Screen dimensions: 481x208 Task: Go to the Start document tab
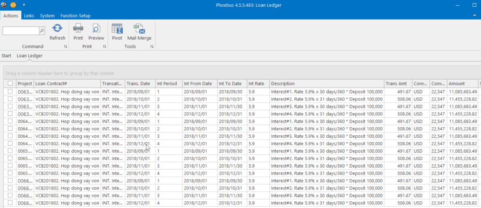pyautogui.click(x=6, y=56)
